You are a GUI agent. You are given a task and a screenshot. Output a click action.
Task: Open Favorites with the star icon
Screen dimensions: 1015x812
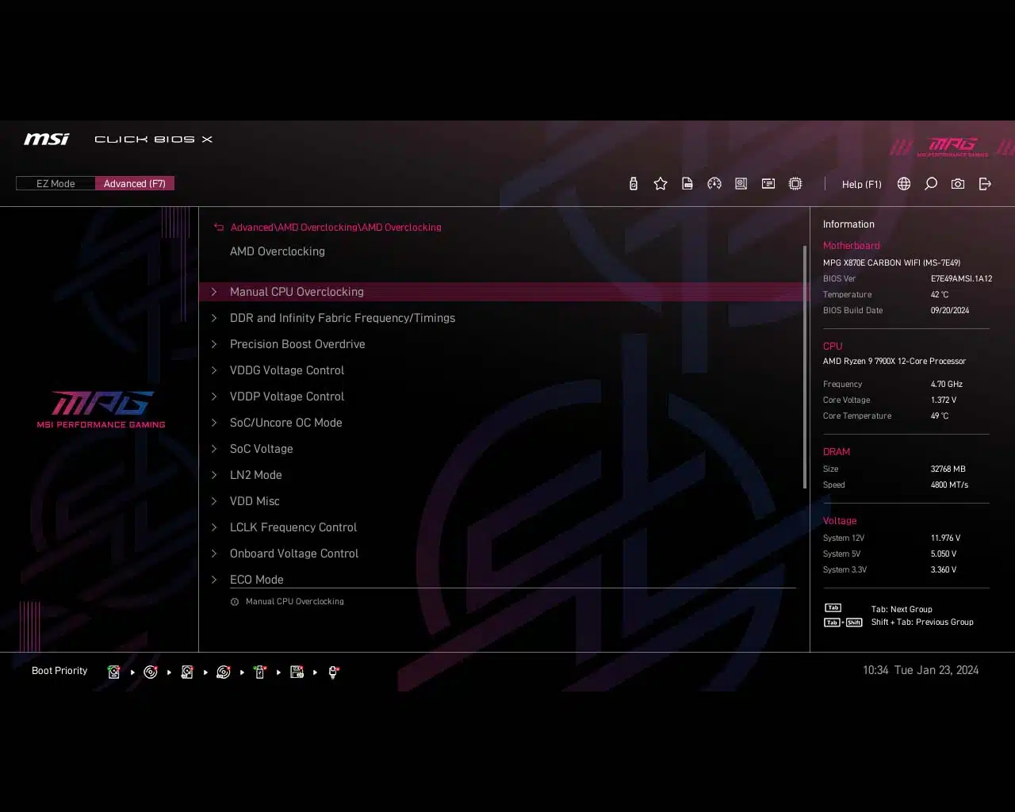pos(661,184)
